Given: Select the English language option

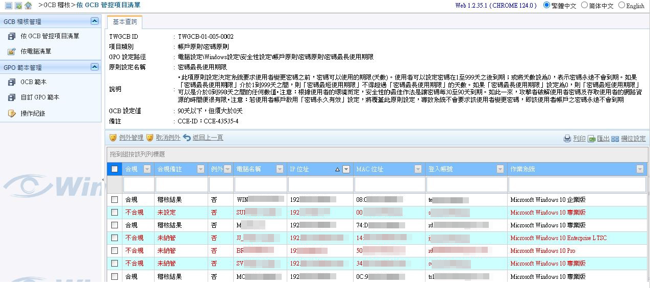Looking at the screenshot, I should [621, 5].
